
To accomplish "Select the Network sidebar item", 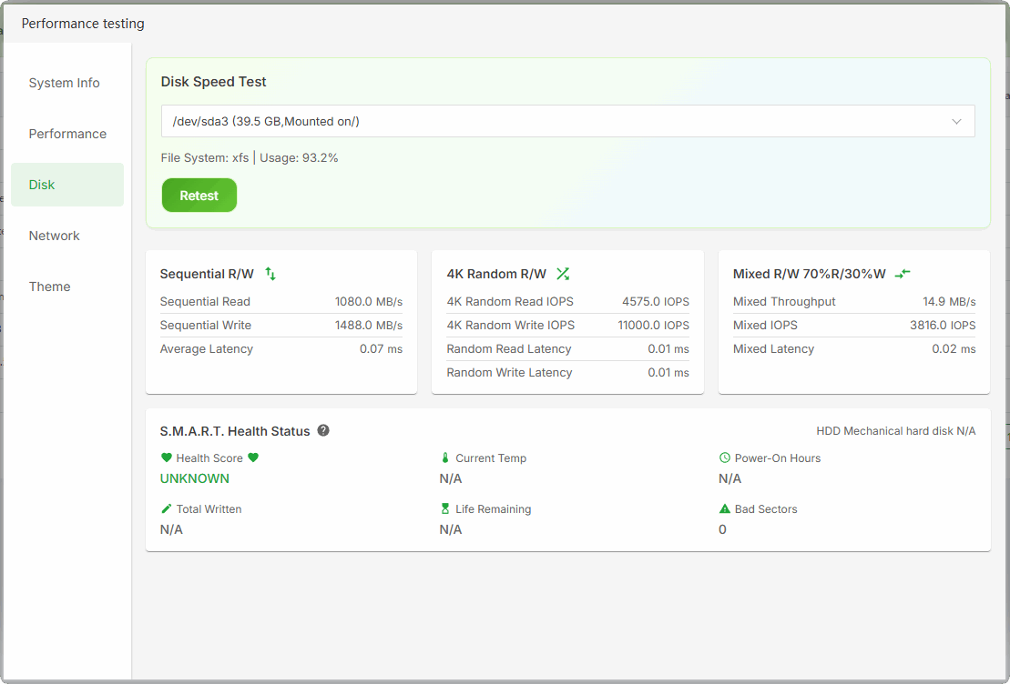I will coord(55,236).
